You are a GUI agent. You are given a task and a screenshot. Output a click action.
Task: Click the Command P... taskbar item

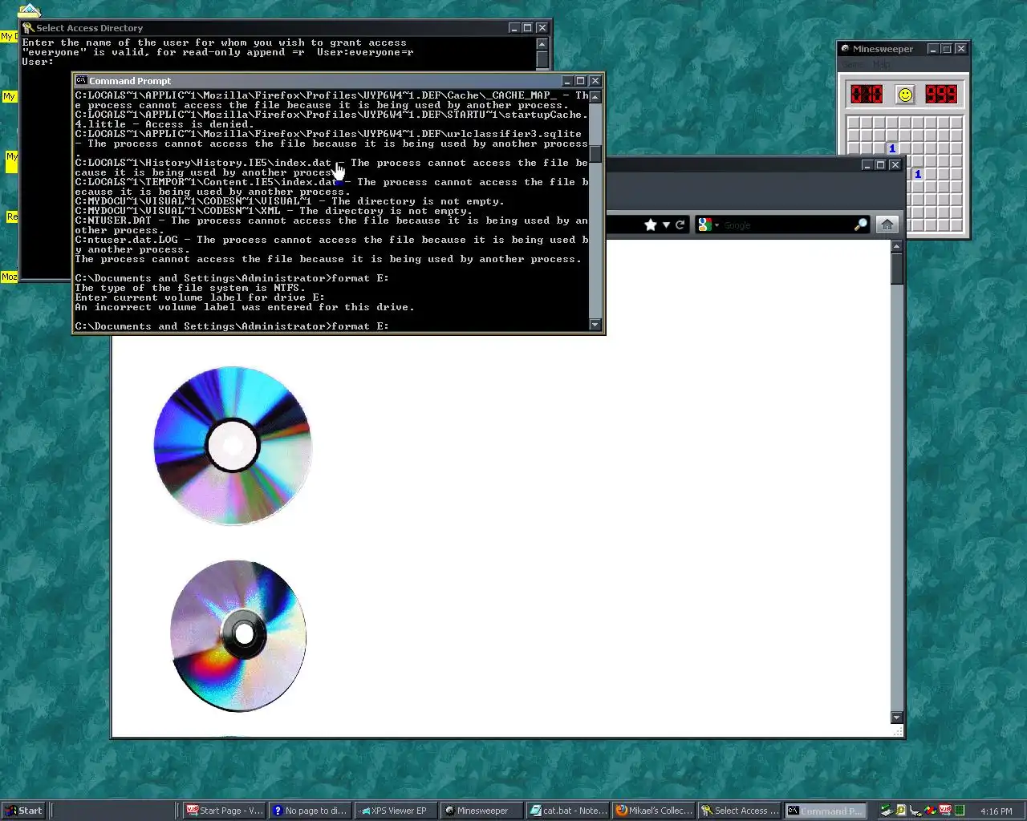[x=826, y=811]
